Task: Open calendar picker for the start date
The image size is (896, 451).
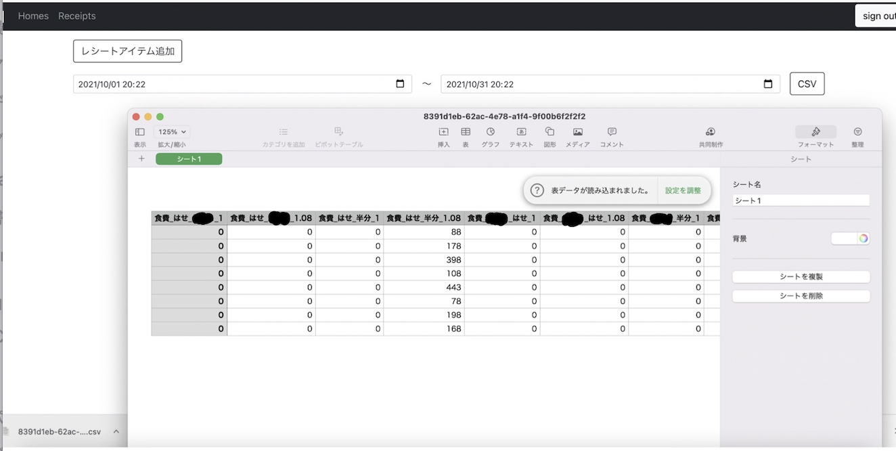Action: tap(400, 84)
